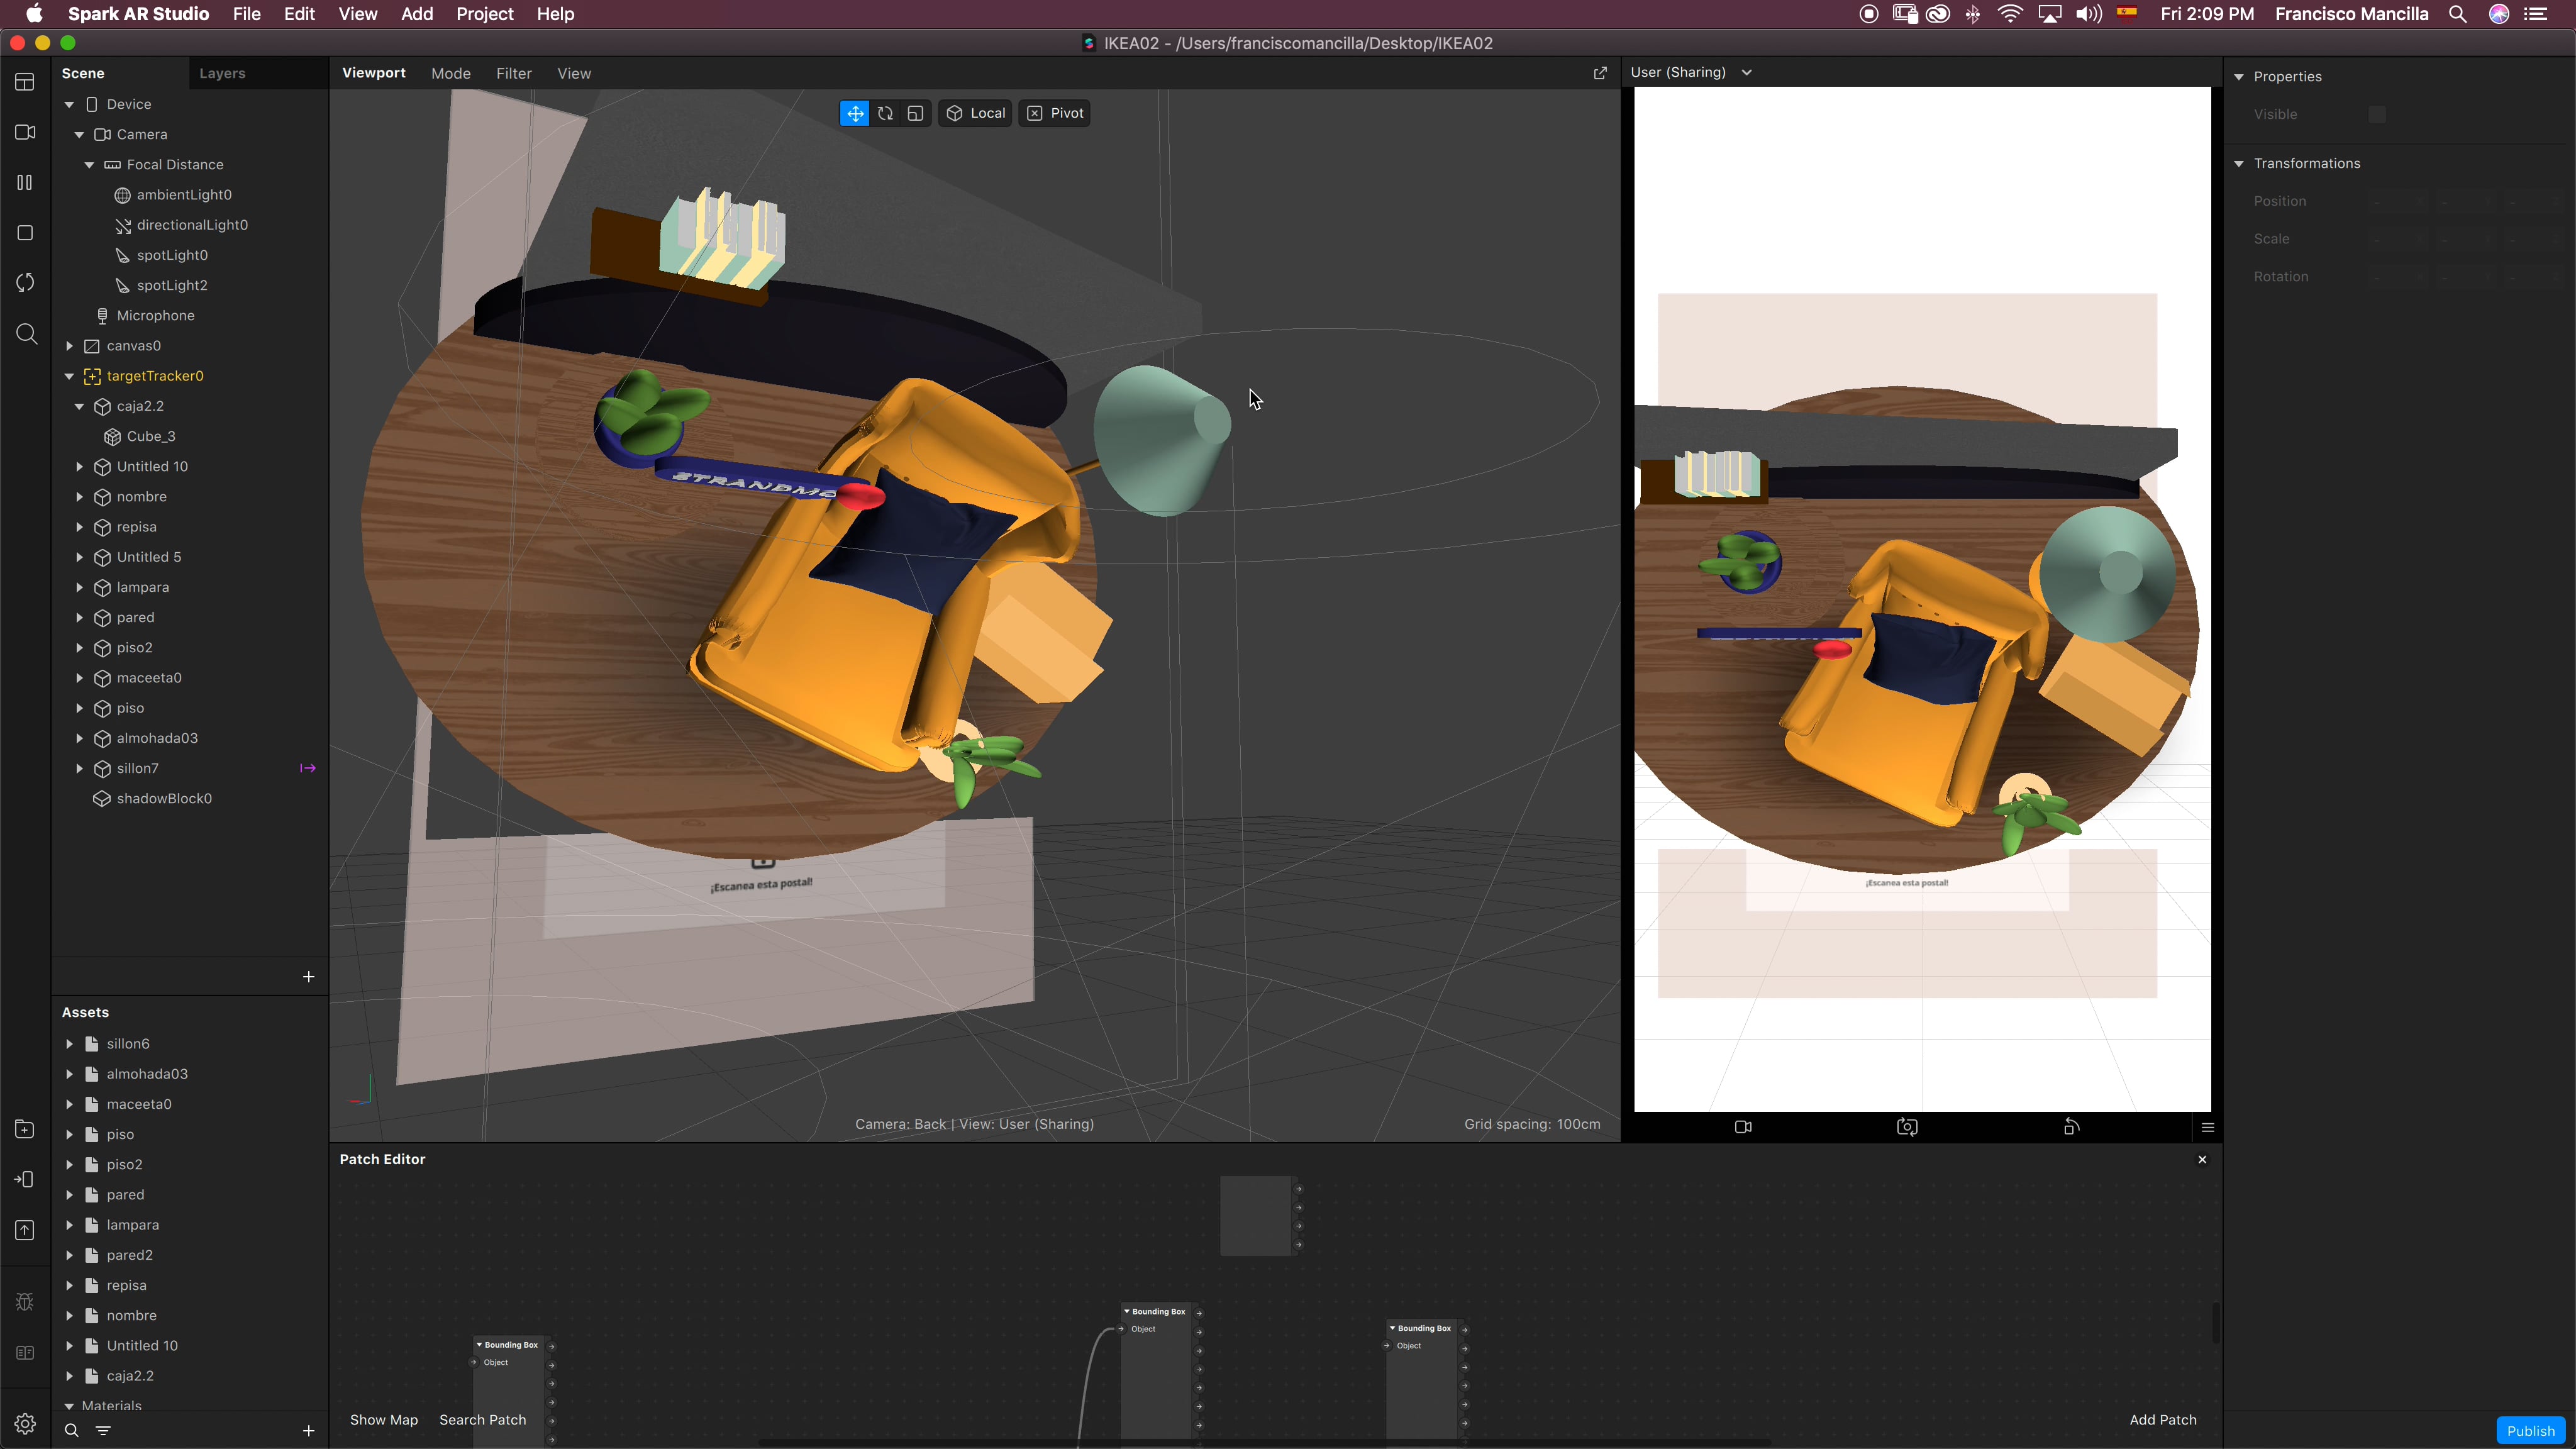Rotate the simulator device with the rotate icon

(2071, 1127)
